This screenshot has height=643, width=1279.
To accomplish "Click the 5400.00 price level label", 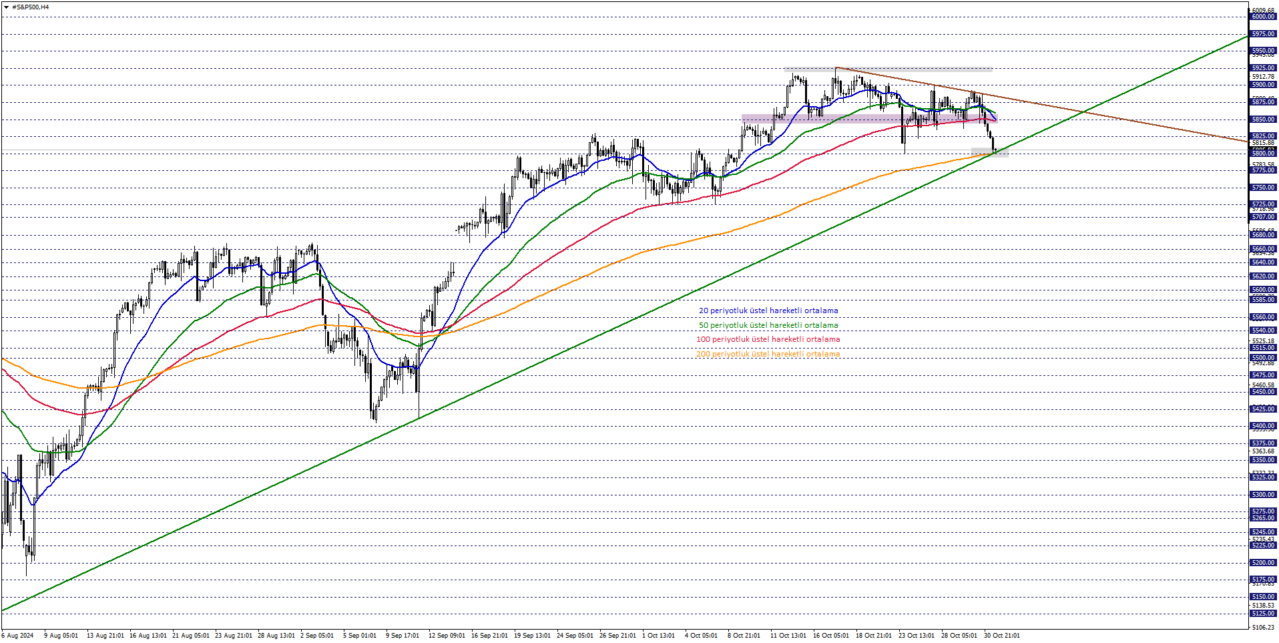I will tap(1263, 426).
